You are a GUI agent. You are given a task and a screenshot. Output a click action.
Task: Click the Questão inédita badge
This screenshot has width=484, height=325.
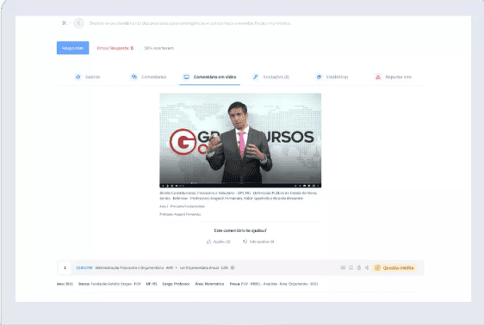pyautogui.click(x=394, y=268)
